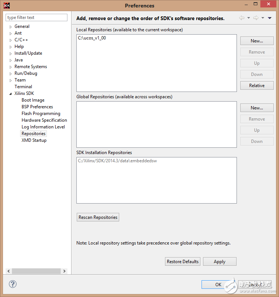Collapse the Xilinx SDK node
Image resolution: width=279 pixels, height=297 pixels.
click(x=10, y=94)
